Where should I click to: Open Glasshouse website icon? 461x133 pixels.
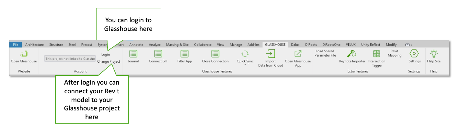click(24, 54)
